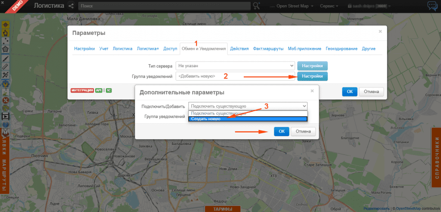The image size is (441, 212).
Task: Open the Open Street Map layer dropdown
Action: [295, 6]
